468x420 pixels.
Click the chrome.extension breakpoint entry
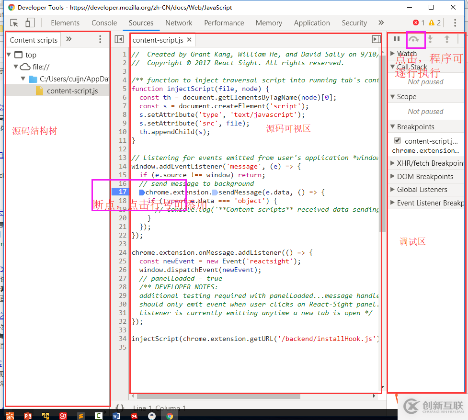(x=426, y=151)
